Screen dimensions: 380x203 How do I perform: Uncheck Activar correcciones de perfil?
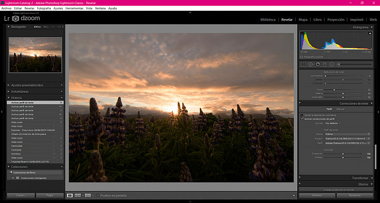point(302,119)
